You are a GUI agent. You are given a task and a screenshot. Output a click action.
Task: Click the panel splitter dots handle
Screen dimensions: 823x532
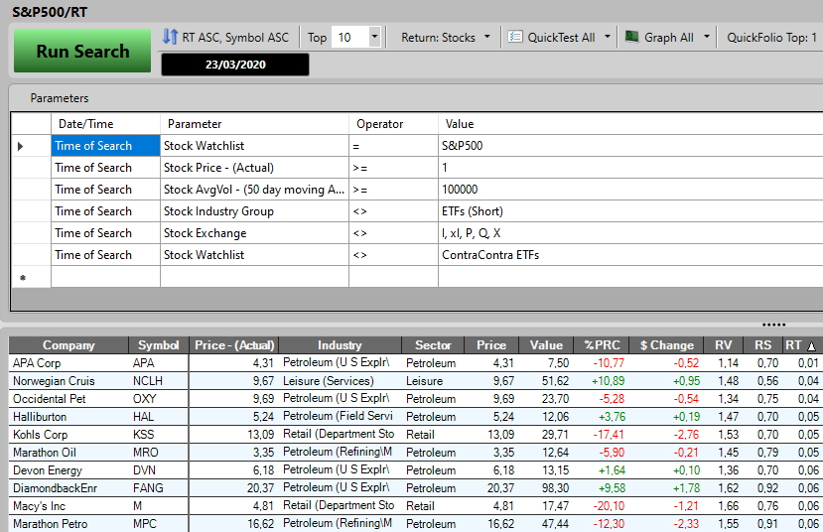coord(773,325)
